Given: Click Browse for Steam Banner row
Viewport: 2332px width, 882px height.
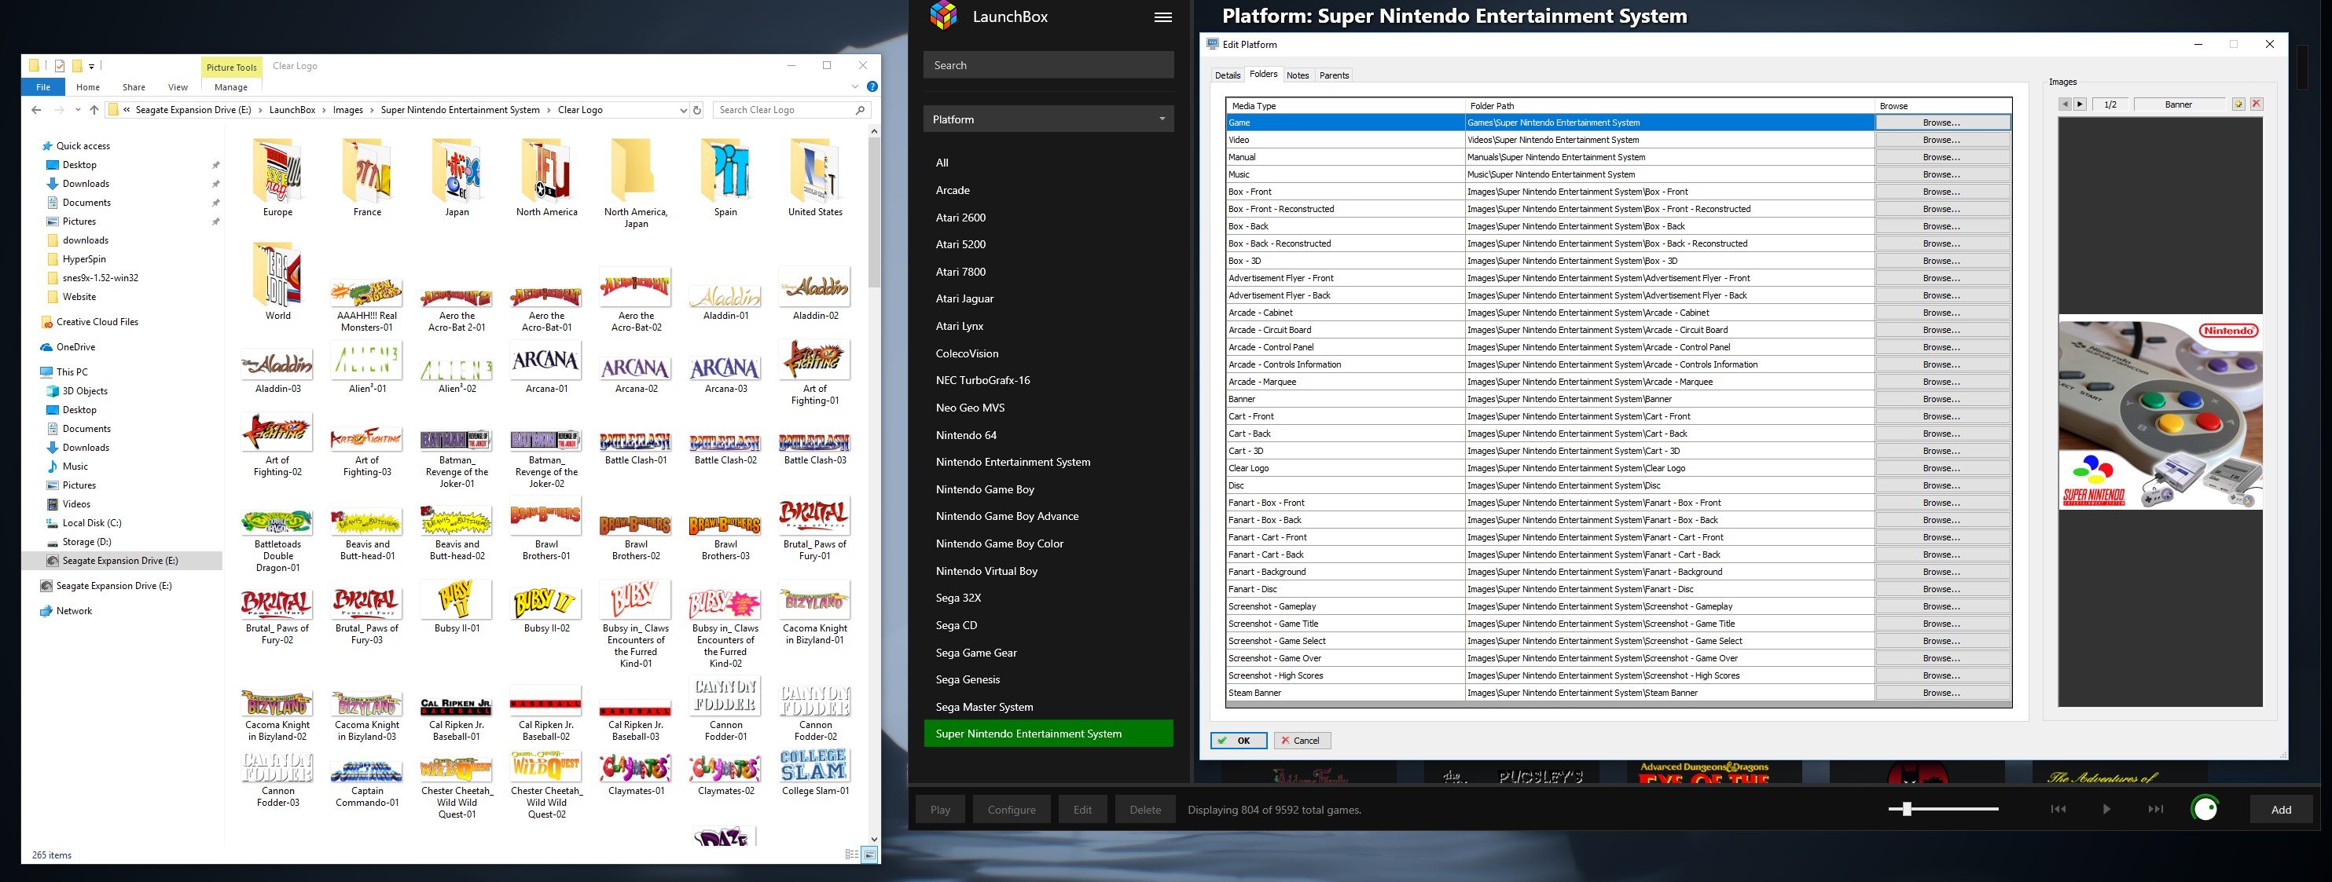Looking at the screenshot, I should click(x=1942, y=692).
